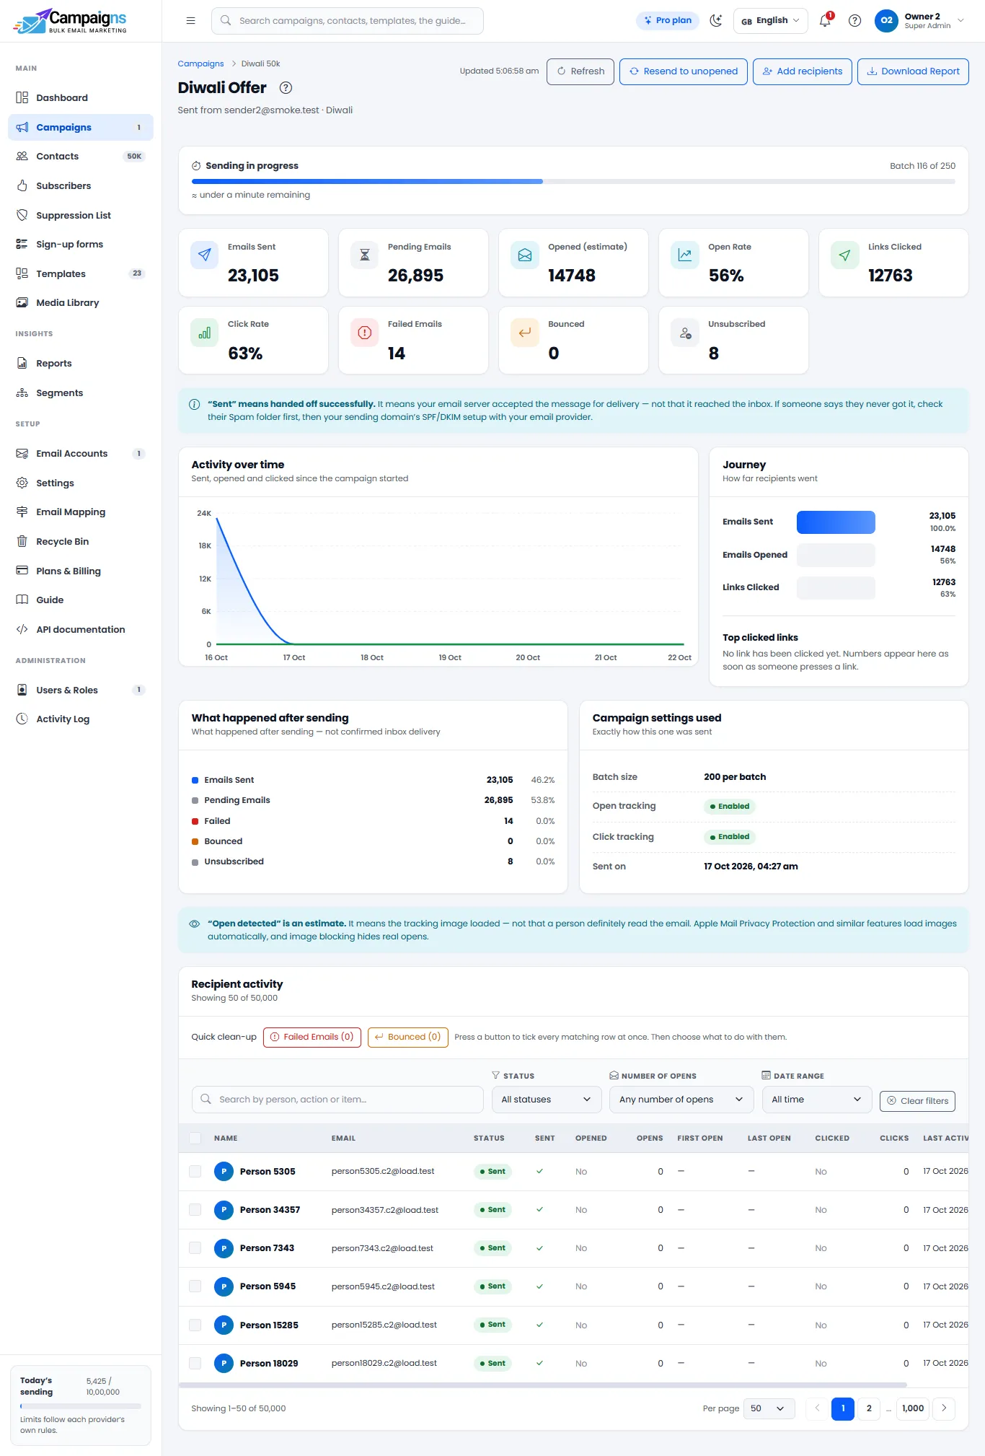985x1456 pixels.
Task: Tick the checkbox for Person 15285
Action: pos(195,1325)
